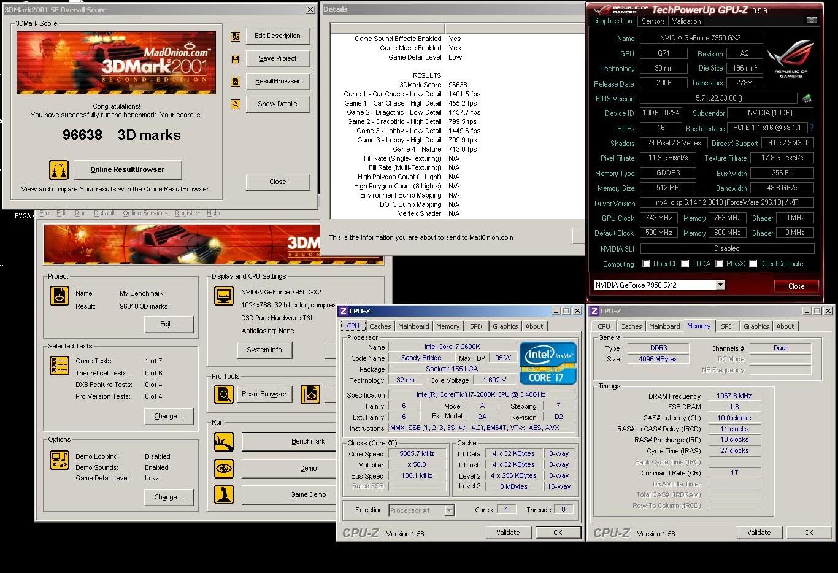The image size is (838, 573).
Task: Click the Demo eye icon
Action: [224, 468]
